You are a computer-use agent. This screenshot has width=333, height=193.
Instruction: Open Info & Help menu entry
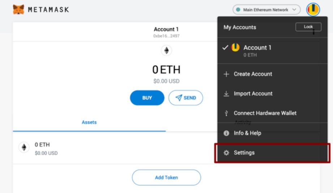[272, 133]
